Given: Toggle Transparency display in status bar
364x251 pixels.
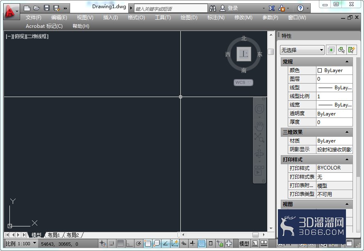Looking at the screenshot, I should [202, 243].
